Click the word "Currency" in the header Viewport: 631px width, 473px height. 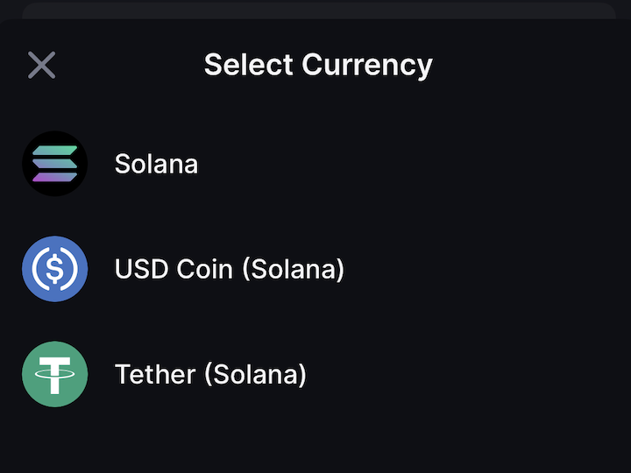[367, 65]
